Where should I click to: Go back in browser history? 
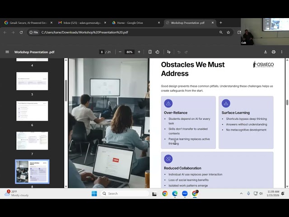coord(5,32)
